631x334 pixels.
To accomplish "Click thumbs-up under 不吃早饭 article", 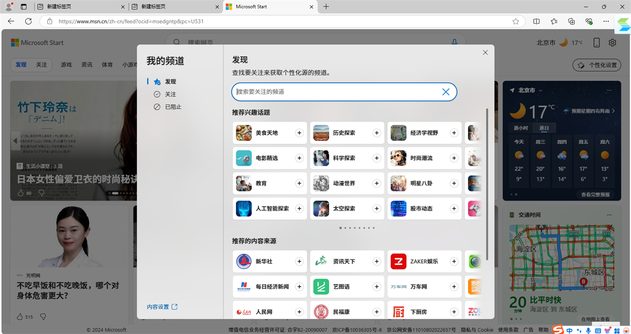I will pyautogui.click(x=20, y=317).
